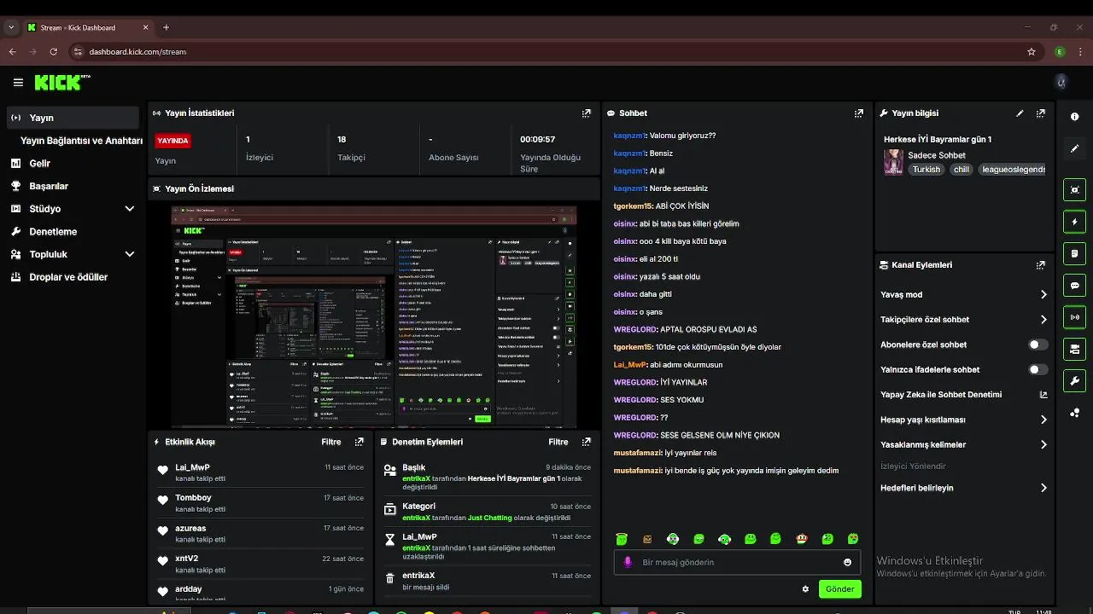Open AI chat moderation external link icon
Viewport: 1093px width, 614px height.
1043,395
